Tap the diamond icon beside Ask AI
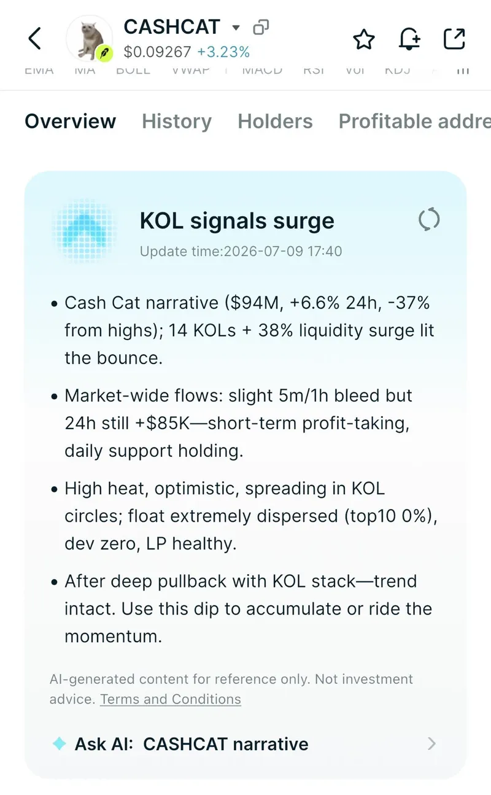The height and width of the screenshot is (795, 491). point(60,744)
